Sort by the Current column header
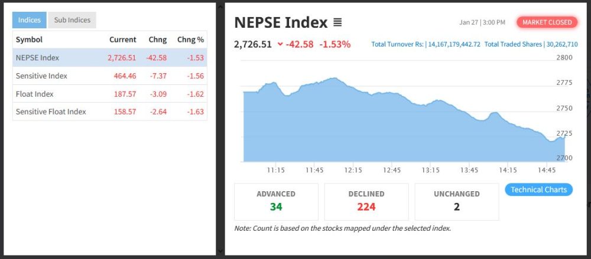The height and width of the screenshot is (259, 591). [122, 40]
